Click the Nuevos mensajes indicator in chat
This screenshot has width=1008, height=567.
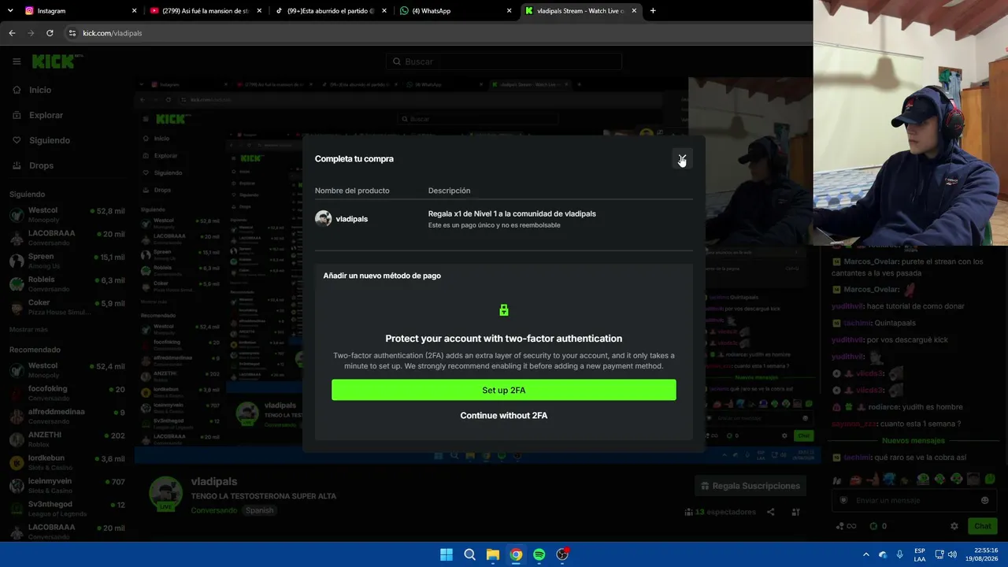[x=913, y=441]
